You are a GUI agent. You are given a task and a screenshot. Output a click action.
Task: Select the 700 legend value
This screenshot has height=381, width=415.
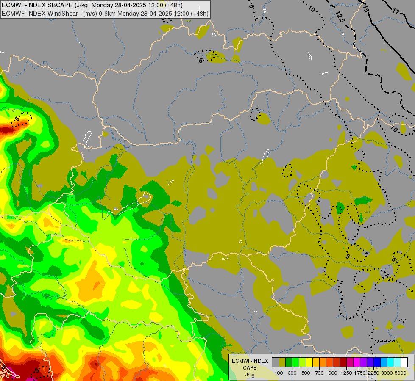(320, 373)
